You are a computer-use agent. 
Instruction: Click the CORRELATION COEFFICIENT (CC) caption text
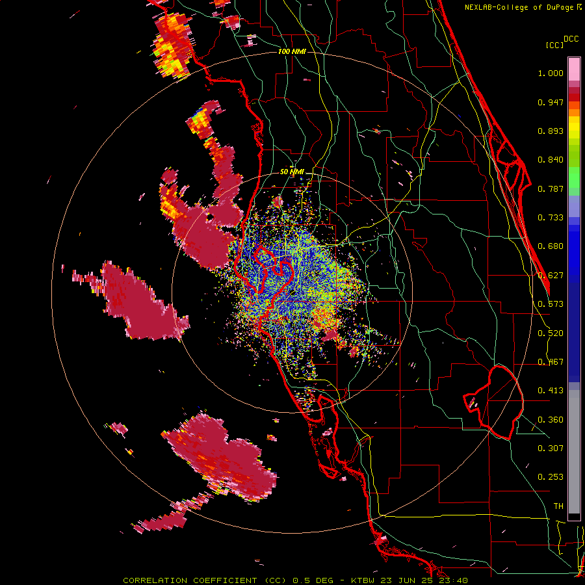205,580
